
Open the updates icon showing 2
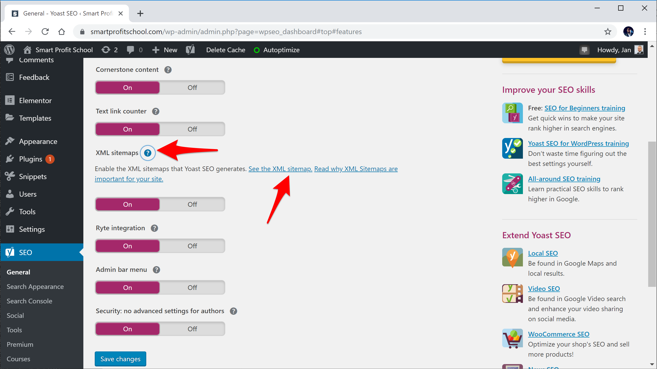(x=109, y=50)
